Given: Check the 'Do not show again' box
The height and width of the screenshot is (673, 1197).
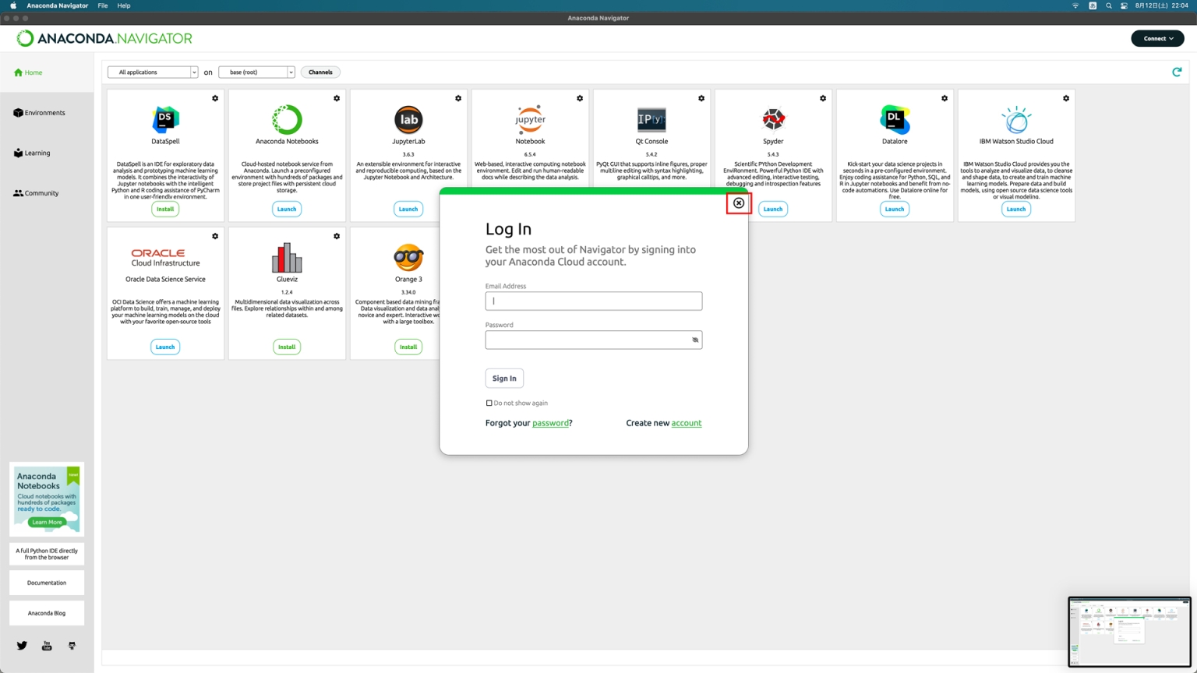Looking at the screenshot, I should pyautogui.click(x=489, y=403).
